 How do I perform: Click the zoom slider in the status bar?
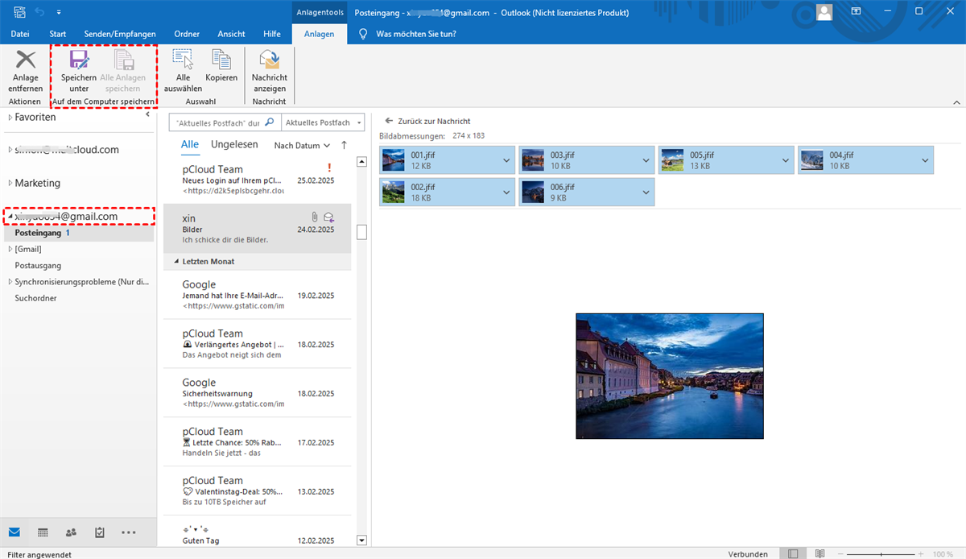tap(881, 554)
